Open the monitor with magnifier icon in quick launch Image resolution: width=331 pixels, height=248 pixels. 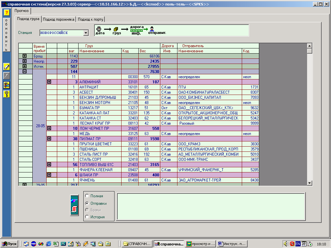[93, 244]
